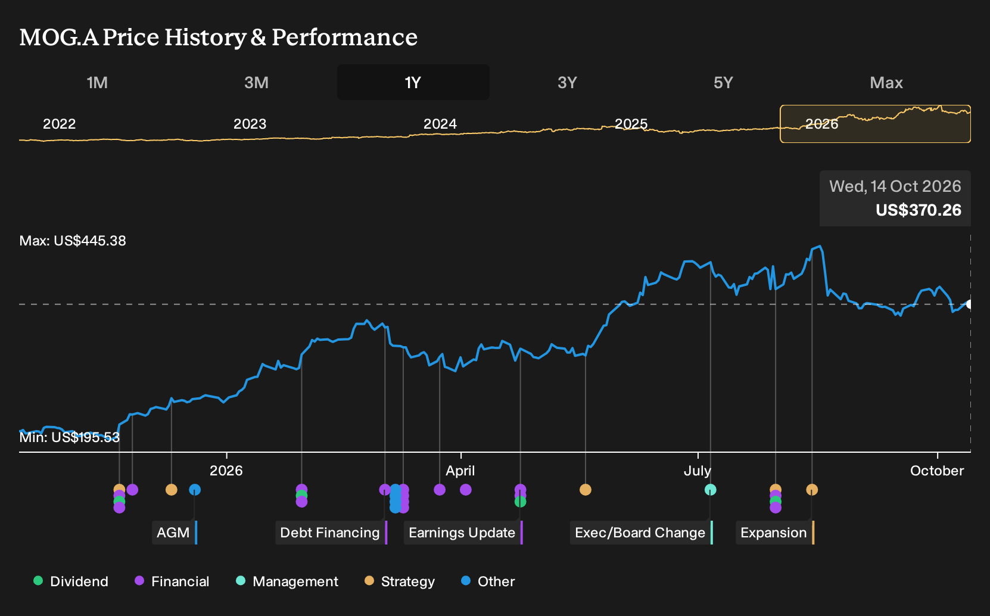Select the 3M time range tab

point(256,82)
